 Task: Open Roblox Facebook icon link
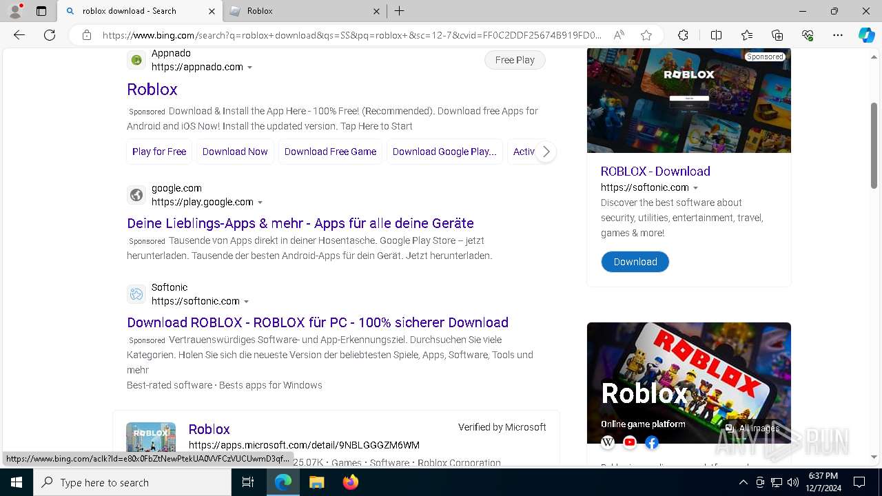pos(652,443)
